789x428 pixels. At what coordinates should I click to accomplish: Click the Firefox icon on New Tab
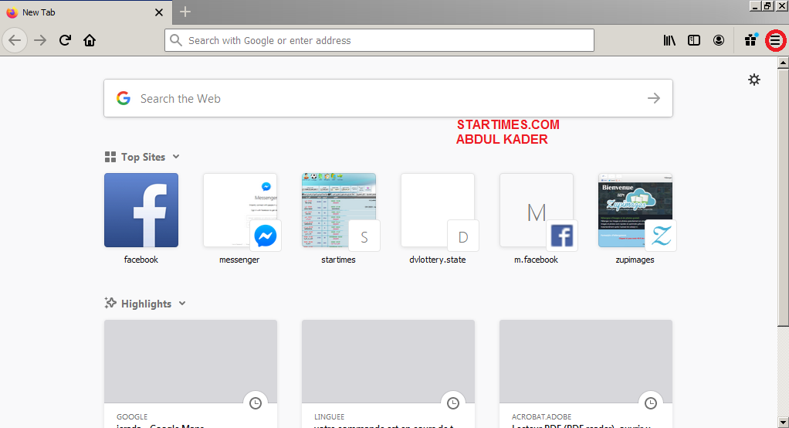(x=12, y=12)
